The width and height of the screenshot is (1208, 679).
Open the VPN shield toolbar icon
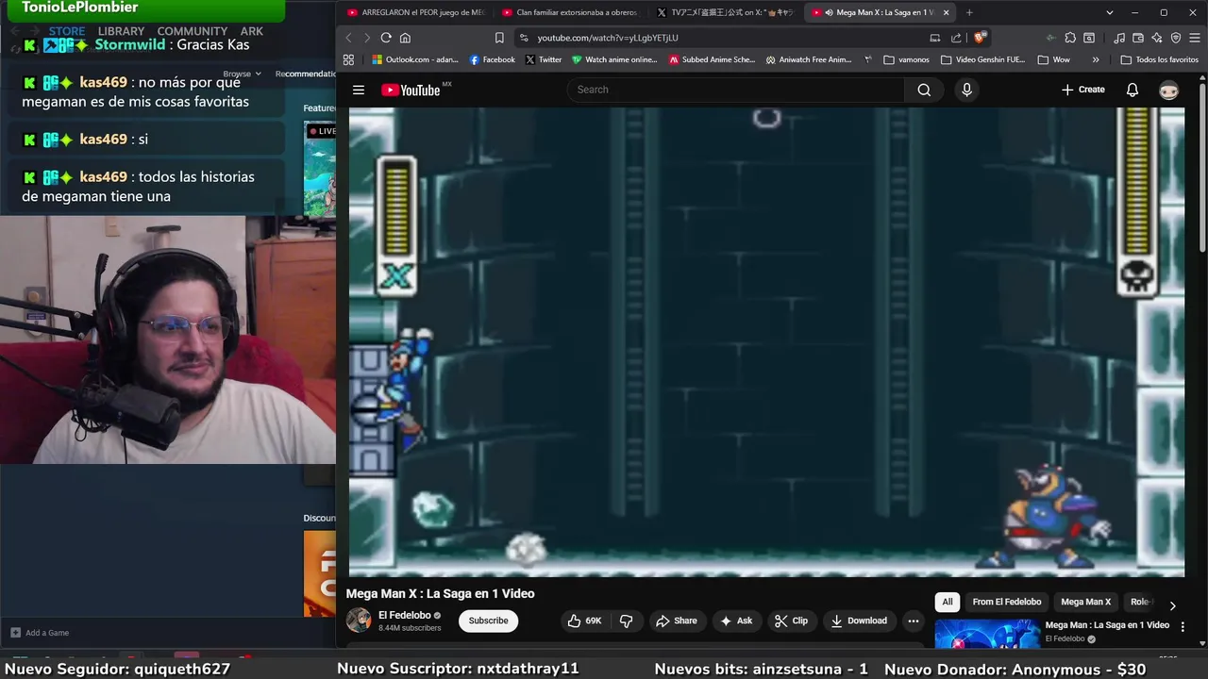coord(1176,38)
